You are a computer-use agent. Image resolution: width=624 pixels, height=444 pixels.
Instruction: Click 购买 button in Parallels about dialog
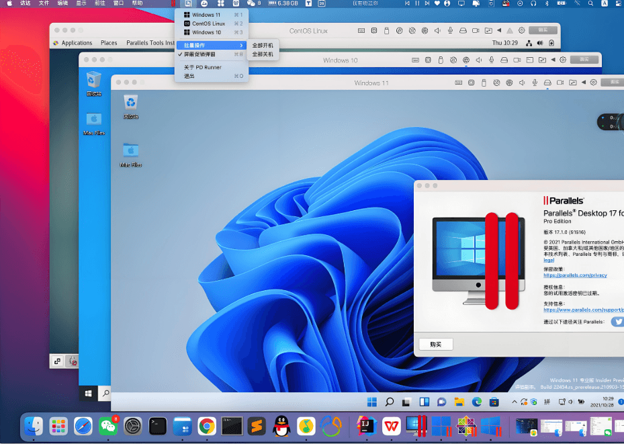click(436, 344)
